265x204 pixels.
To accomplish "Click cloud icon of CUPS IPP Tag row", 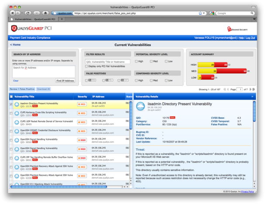I will [x=17, y=158].
